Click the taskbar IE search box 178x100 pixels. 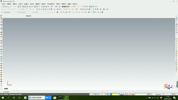37,97
